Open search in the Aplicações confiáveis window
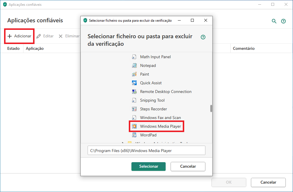Viewport: 293px width, 192px height. [x=274, y=21]
